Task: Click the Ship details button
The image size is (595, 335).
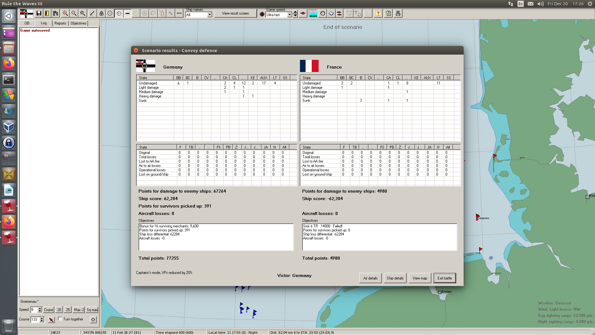Action: coord(395,278)
